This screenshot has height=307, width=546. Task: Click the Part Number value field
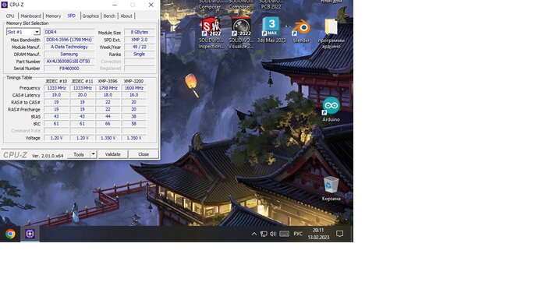point(69,62)
